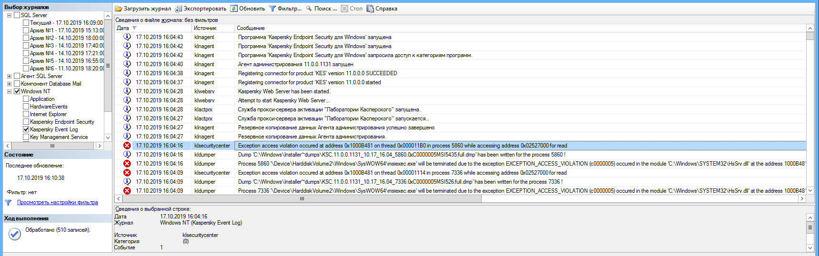Viewport: 819px width, 256px height.
Task: Click the Справка toolbar label
Action: point(386,9)
